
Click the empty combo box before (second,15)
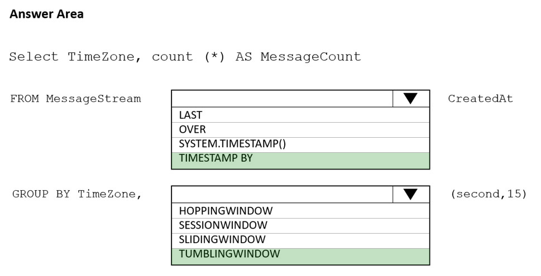point(282,195)
